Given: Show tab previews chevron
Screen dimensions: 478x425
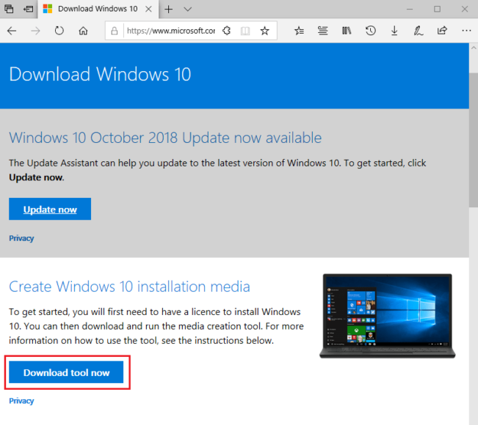Looking at the screenshot, I should [x=187, y=9].
